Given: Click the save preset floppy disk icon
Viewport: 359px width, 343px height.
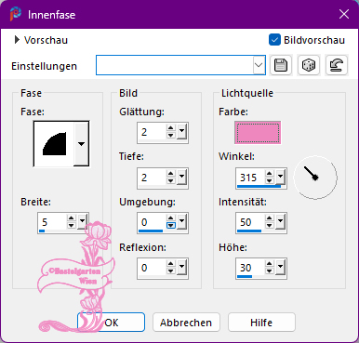Looking at the screenshot, I should 281,65.
